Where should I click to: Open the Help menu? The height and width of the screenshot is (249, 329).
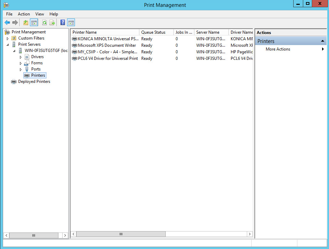pyautogui.click(x=54, y=14)
